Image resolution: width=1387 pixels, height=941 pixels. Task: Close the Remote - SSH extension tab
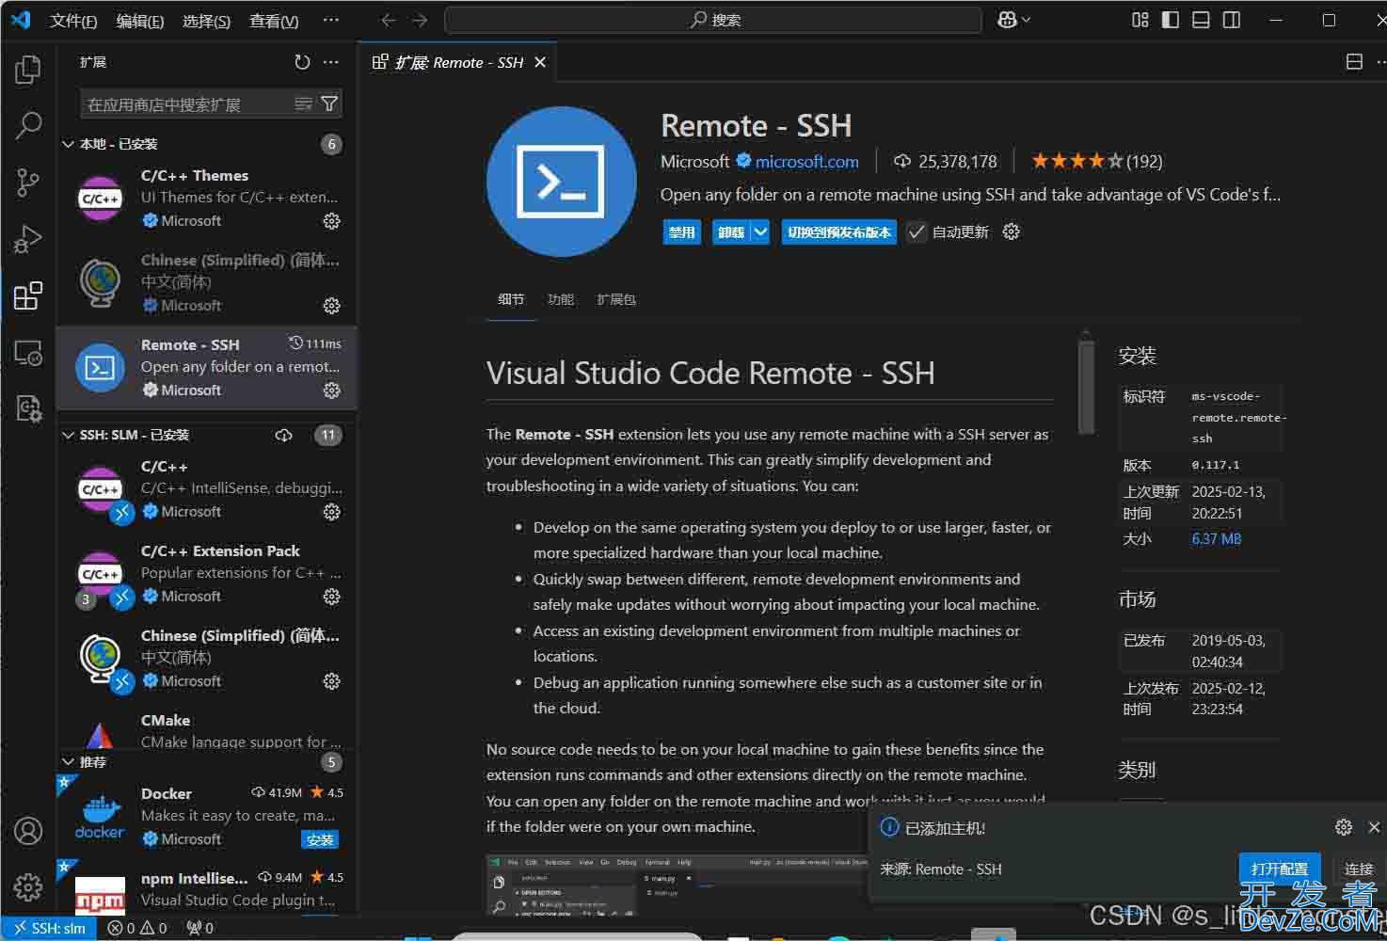click(540, 62)
